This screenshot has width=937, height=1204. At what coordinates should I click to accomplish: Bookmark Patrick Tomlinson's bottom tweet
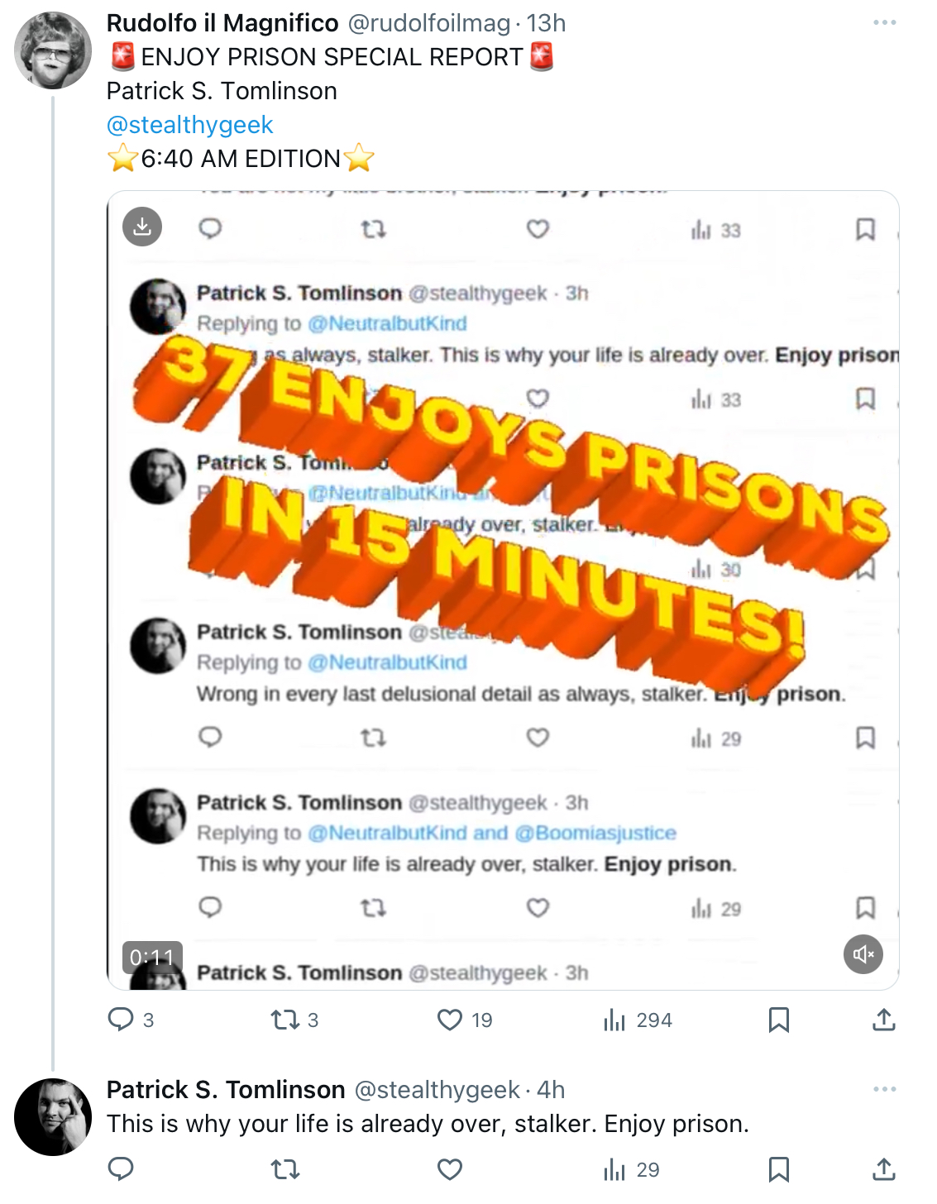coord(779,1169)
